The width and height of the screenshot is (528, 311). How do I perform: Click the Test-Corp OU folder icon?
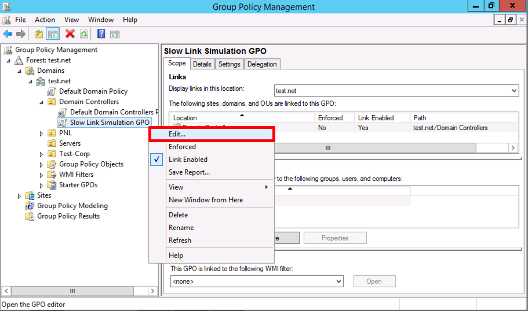(x=52, y=154)
